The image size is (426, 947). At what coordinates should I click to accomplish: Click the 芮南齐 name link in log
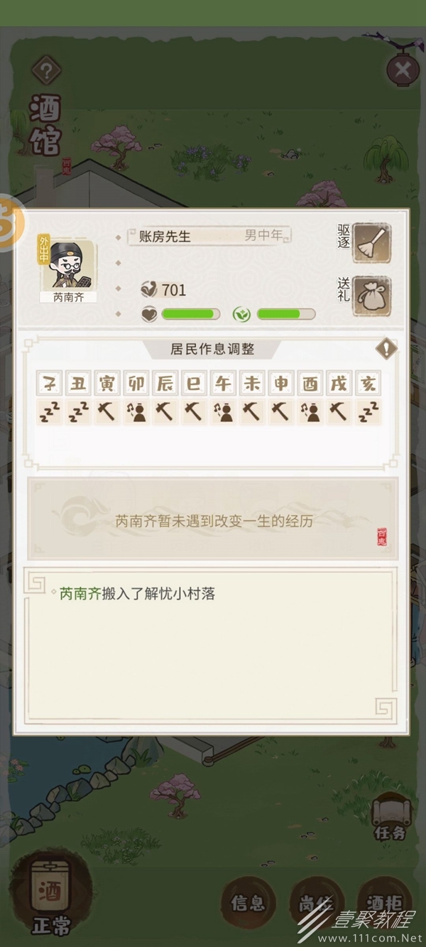[80, 593]
